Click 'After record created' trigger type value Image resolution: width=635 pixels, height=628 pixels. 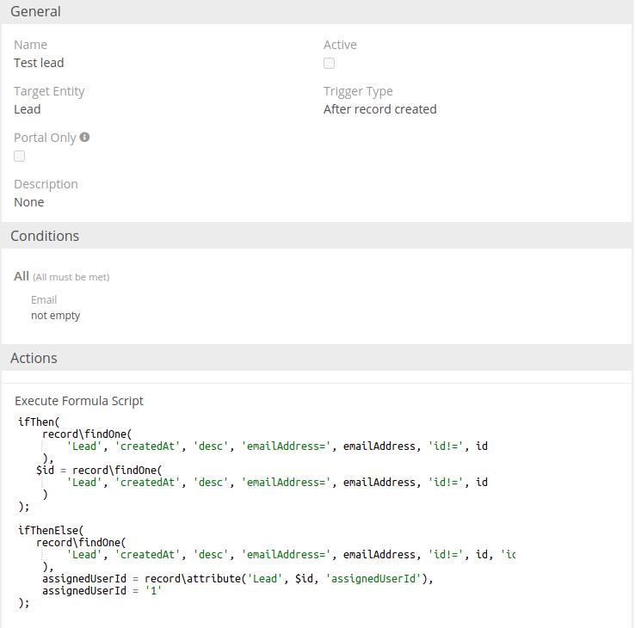(379, 109)
